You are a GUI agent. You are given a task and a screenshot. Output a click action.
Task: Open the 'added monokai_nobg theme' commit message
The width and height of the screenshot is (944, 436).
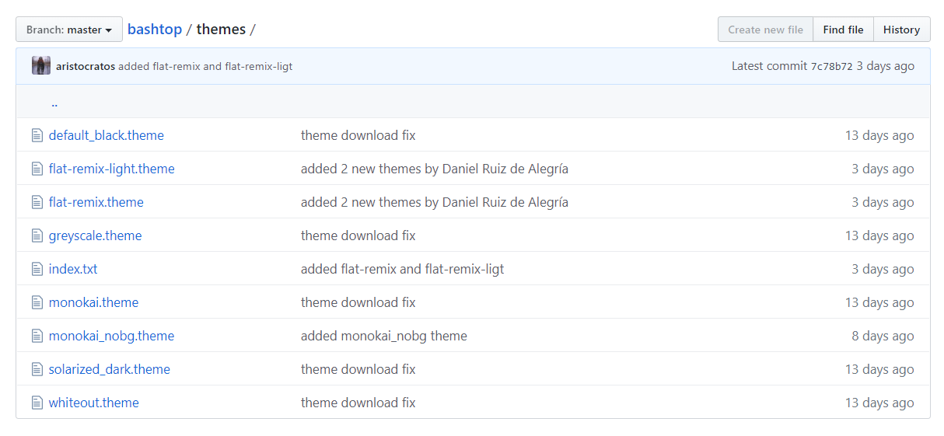[384, 336]
